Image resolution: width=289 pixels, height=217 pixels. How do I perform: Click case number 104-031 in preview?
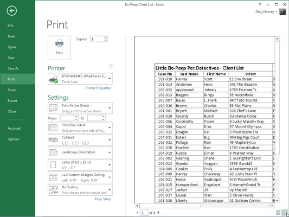(x=165, y=137)
